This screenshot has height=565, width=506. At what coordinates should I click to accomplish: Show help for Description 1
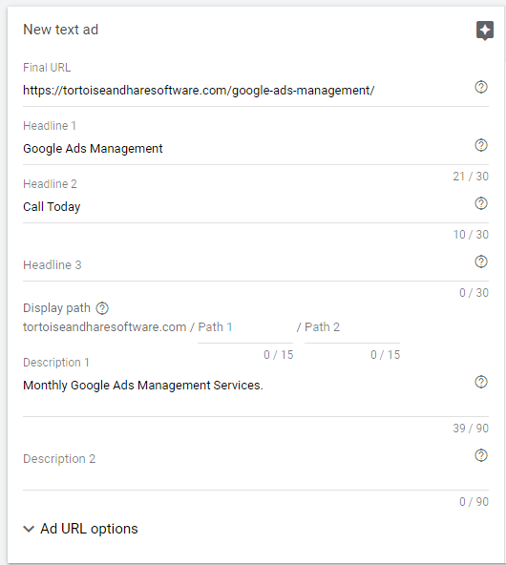coord(481,382)
